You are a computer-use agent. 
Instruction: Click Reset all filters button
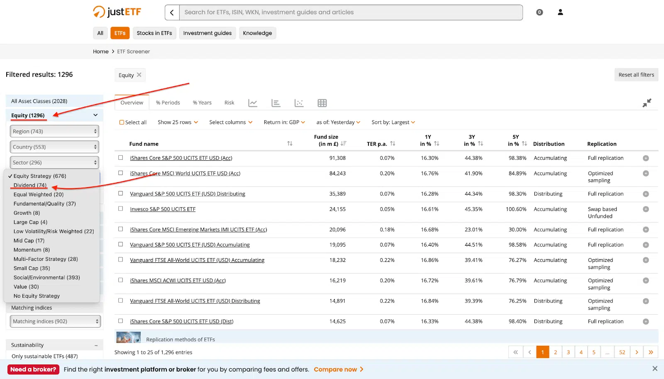tap(636, 75)
